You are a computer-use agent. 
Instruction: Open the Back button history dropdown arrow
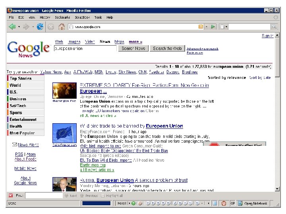[19, 27]
